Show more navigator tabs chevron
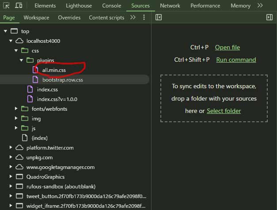 pos(133,18)
